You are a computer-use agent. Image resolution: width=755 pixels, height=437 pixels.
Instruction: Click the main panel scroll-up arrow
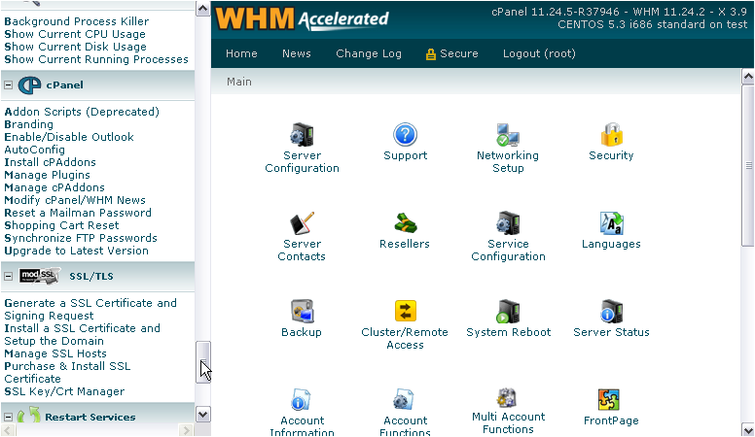(x=748, y=76)
